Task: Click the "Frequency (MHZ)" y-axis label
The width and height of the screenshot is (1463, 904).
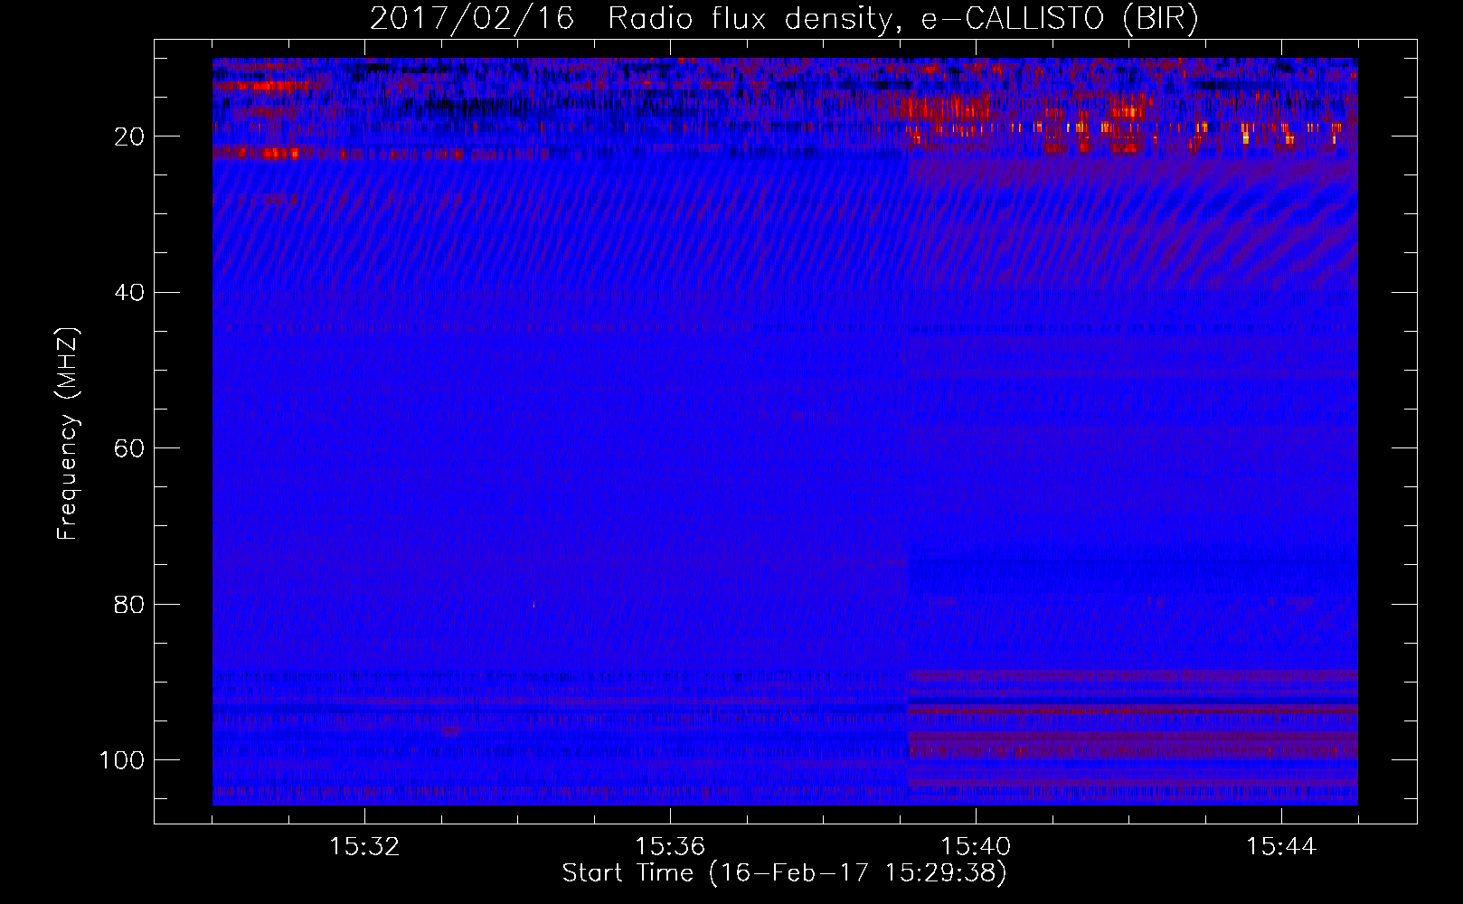Action: pos(68,433)
